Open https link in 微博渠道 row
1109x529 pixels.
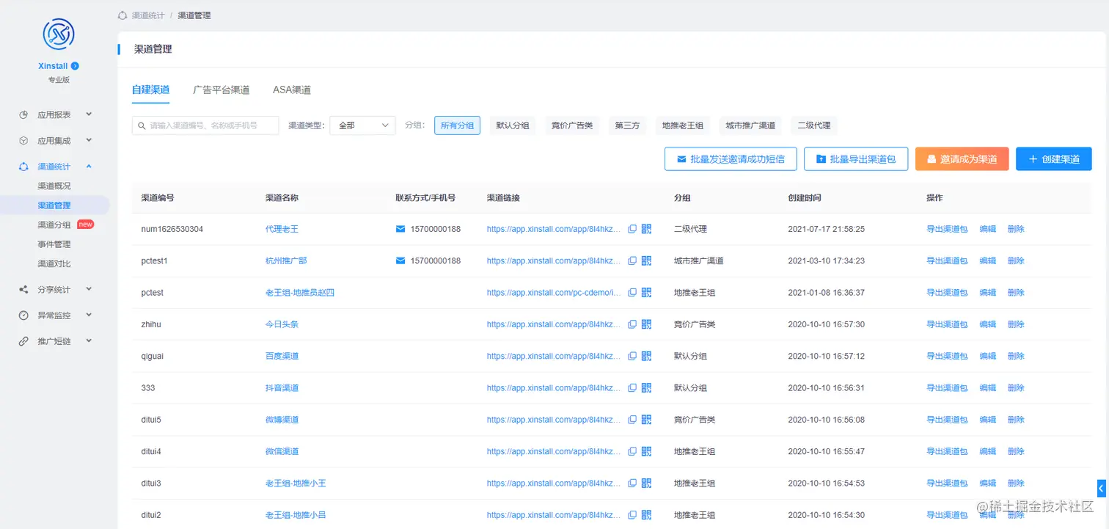coord(554,420)
